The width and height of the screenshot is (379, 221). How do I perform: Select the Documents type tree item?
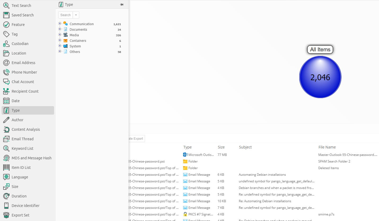click(78, 30)
